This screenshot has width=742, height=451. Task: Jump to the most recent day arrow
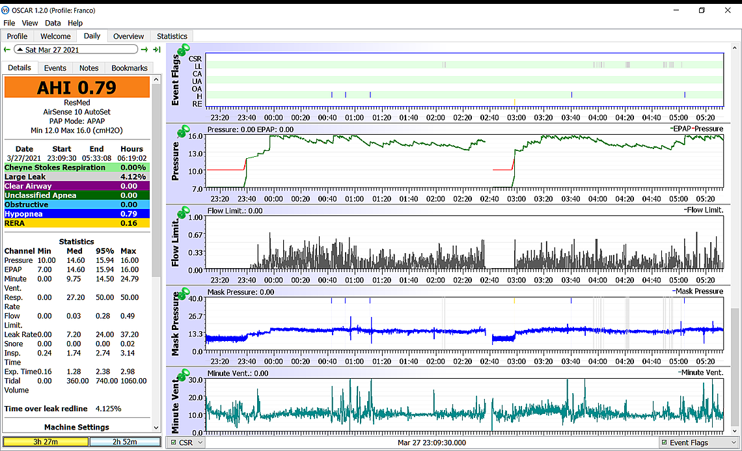click(x=157, y=49)
